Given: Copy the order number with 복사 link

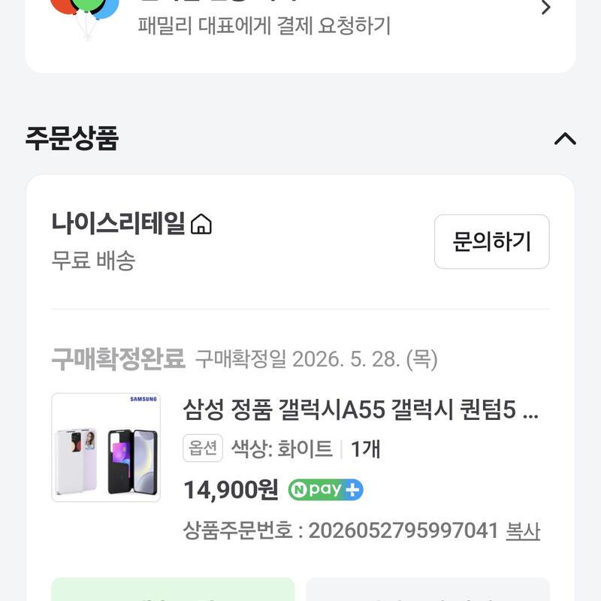Looking at the screenshot, I should 523,531.
